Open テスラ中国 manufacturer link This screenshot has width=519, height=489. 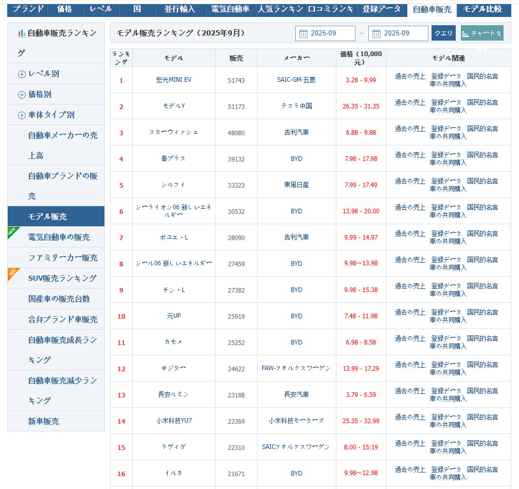[x=296, y=106]
